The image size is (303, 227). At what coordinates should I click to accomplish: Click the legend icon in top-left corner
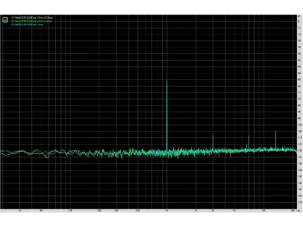click(x=5, y=19)
